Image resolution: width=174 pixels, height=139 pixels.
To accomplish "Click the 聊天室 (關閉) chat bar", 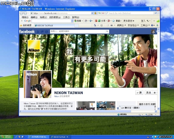I will pos(137,108).
